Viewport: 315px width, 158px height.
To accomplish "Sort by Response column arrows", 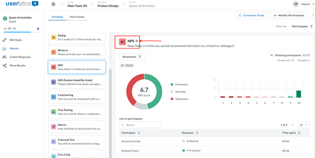I will tap(197, 133).
